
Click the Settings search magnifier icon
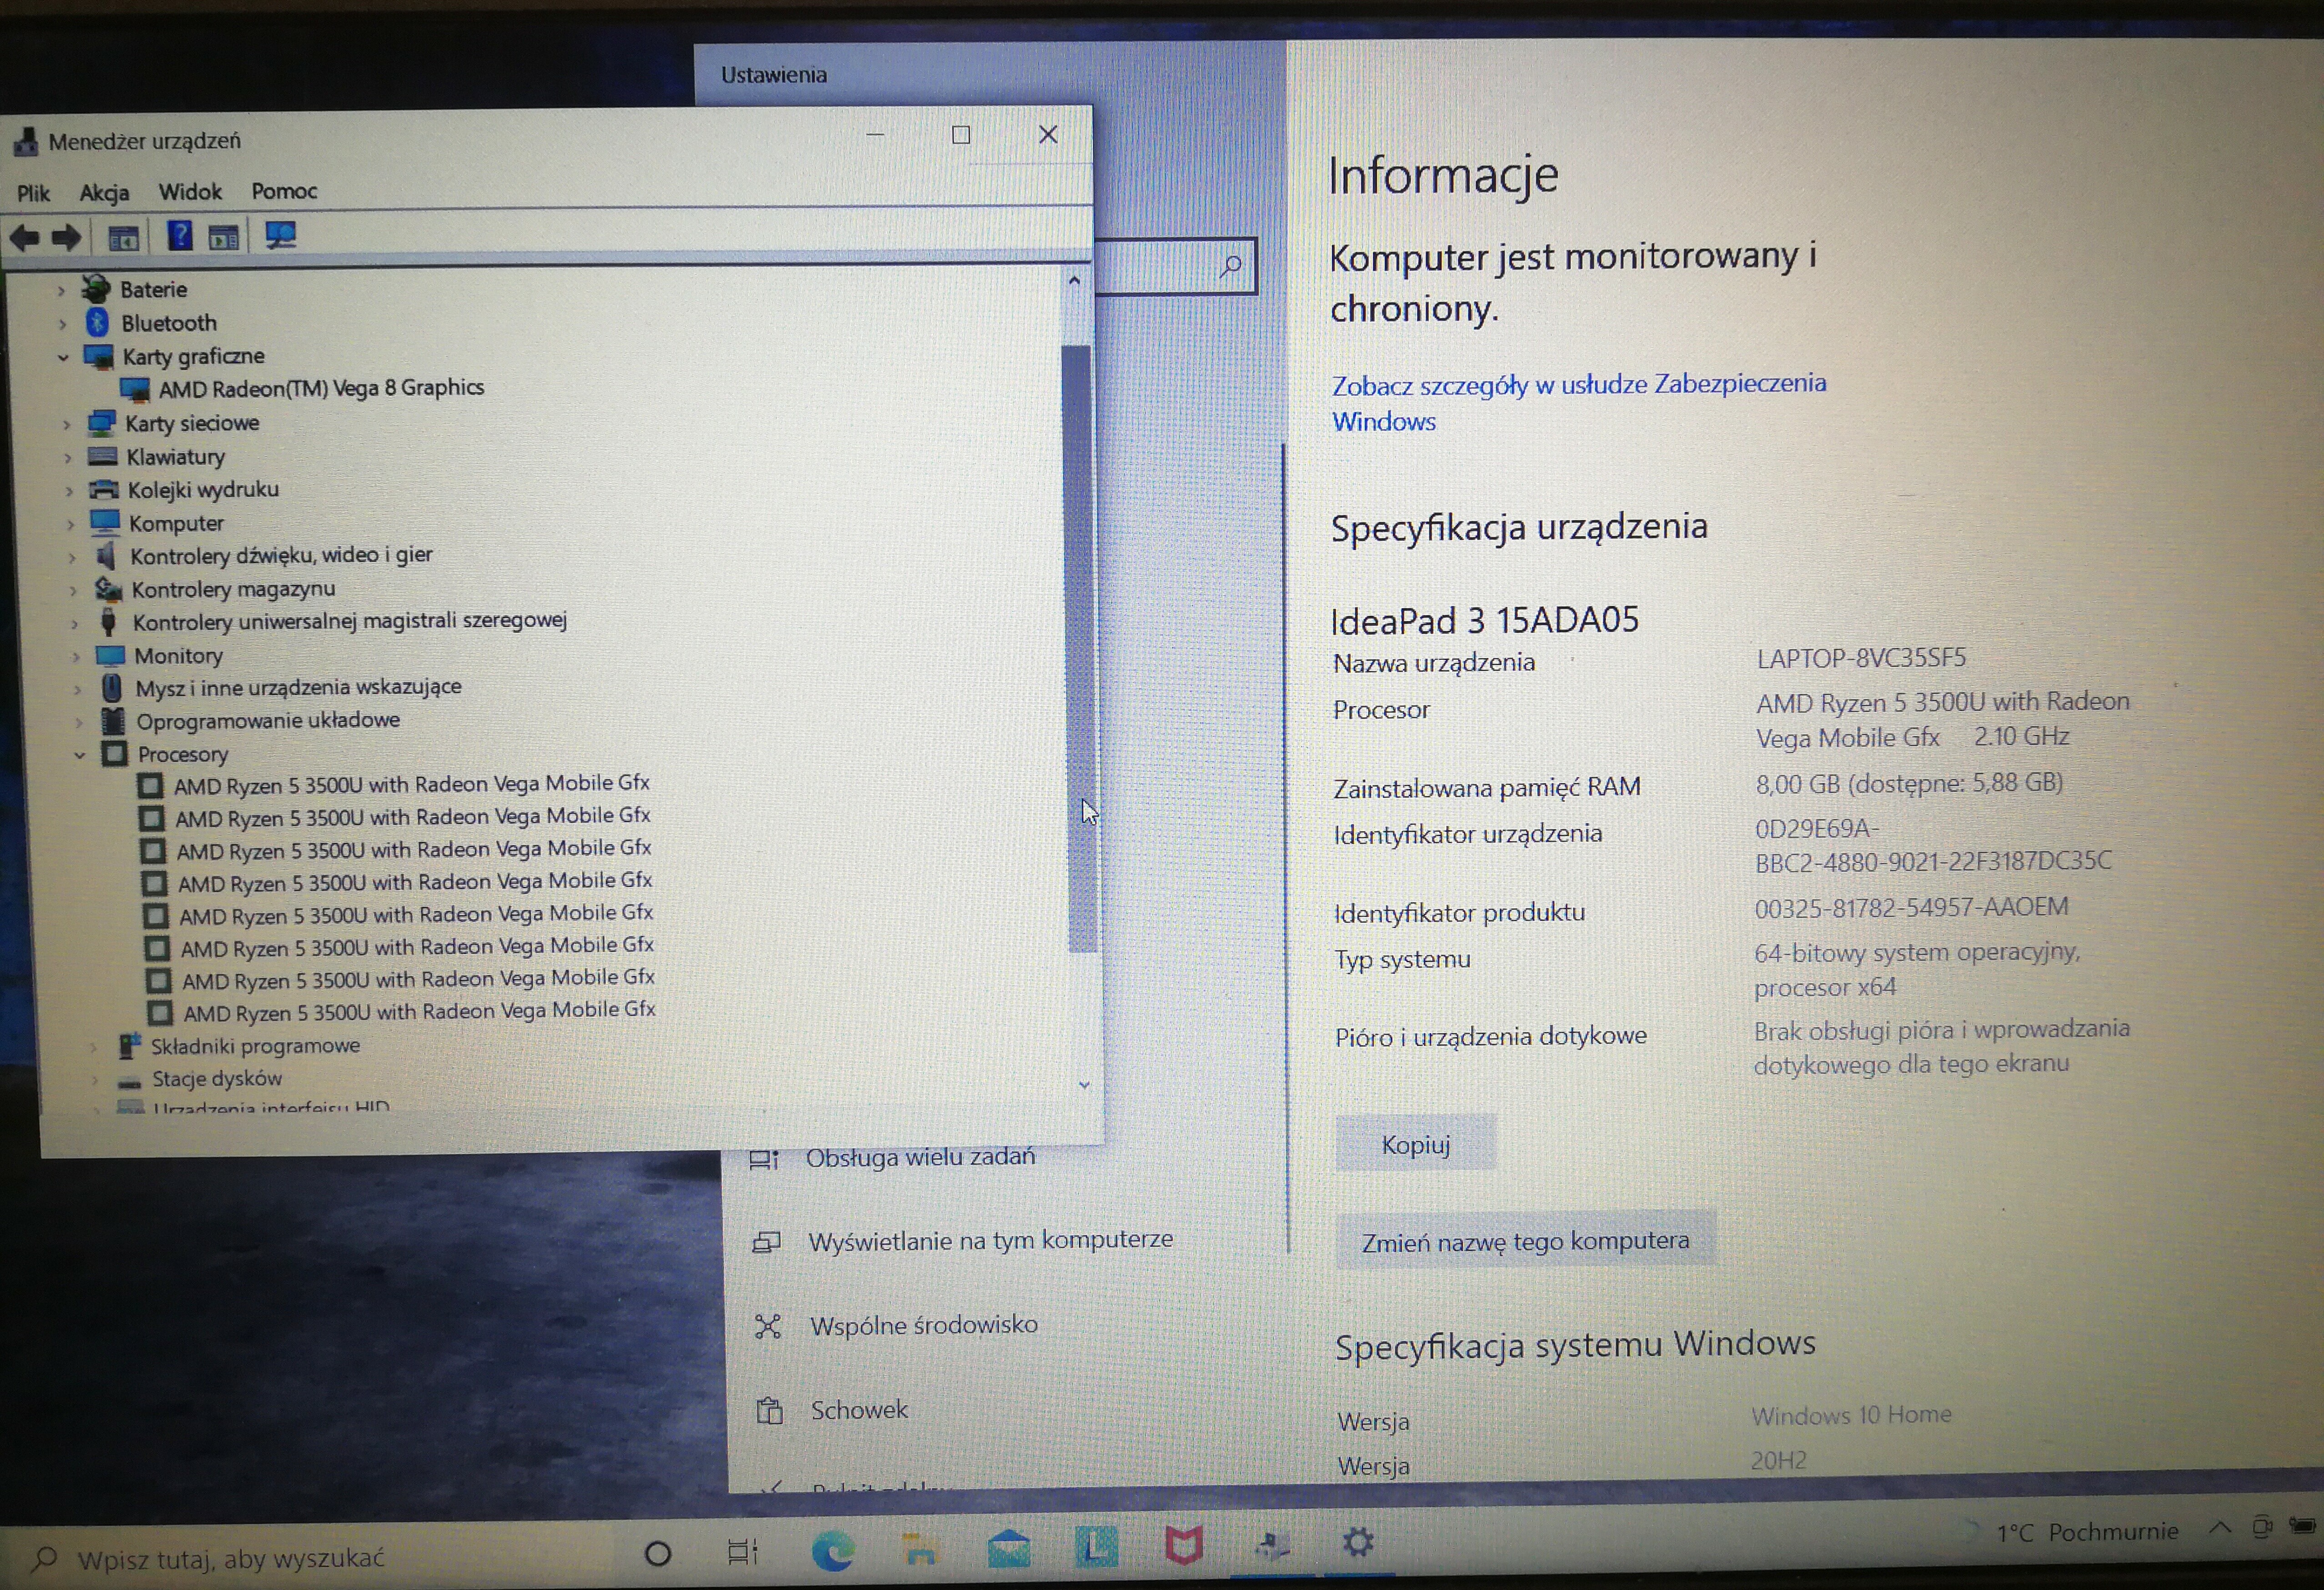(1231, 266)
